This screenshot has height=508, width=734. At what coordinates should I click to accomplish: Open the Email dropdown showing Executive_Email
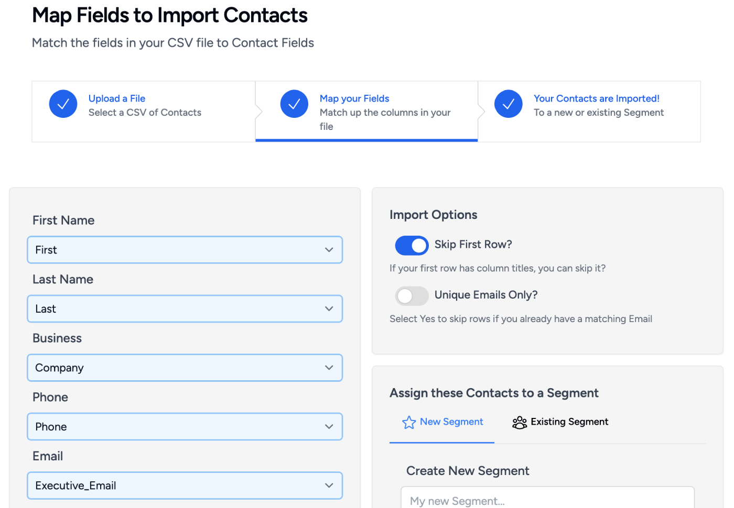185,485
